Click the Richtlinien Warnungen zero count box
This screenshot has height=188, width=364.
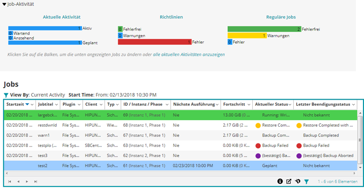coord(120,35)
